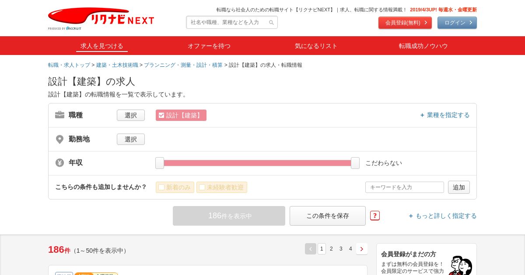Open the 勤務地 選択 selector
Screen dimensions: 525x275
[x=131, y=139]
